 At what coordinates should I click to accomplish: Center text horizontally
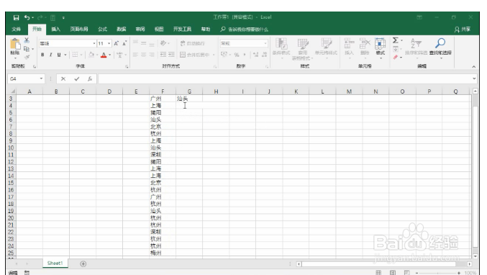click(x=143, y=55)
